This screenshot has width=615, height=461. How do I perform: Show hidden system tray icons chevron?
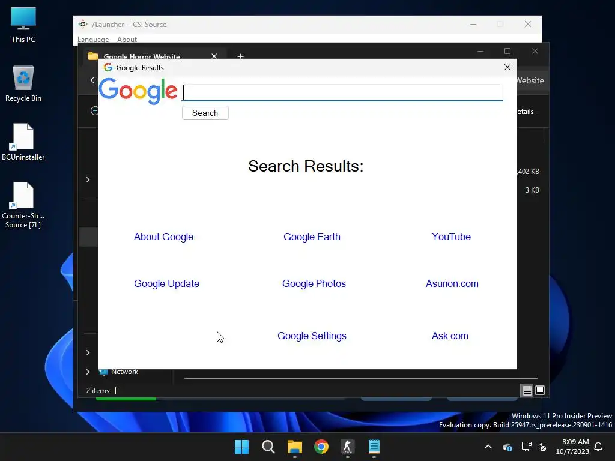tap(488, 447)
